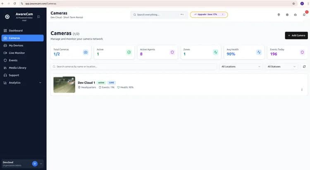Refresh the camera list
310x170 pixels.
[x=304, y=67]
